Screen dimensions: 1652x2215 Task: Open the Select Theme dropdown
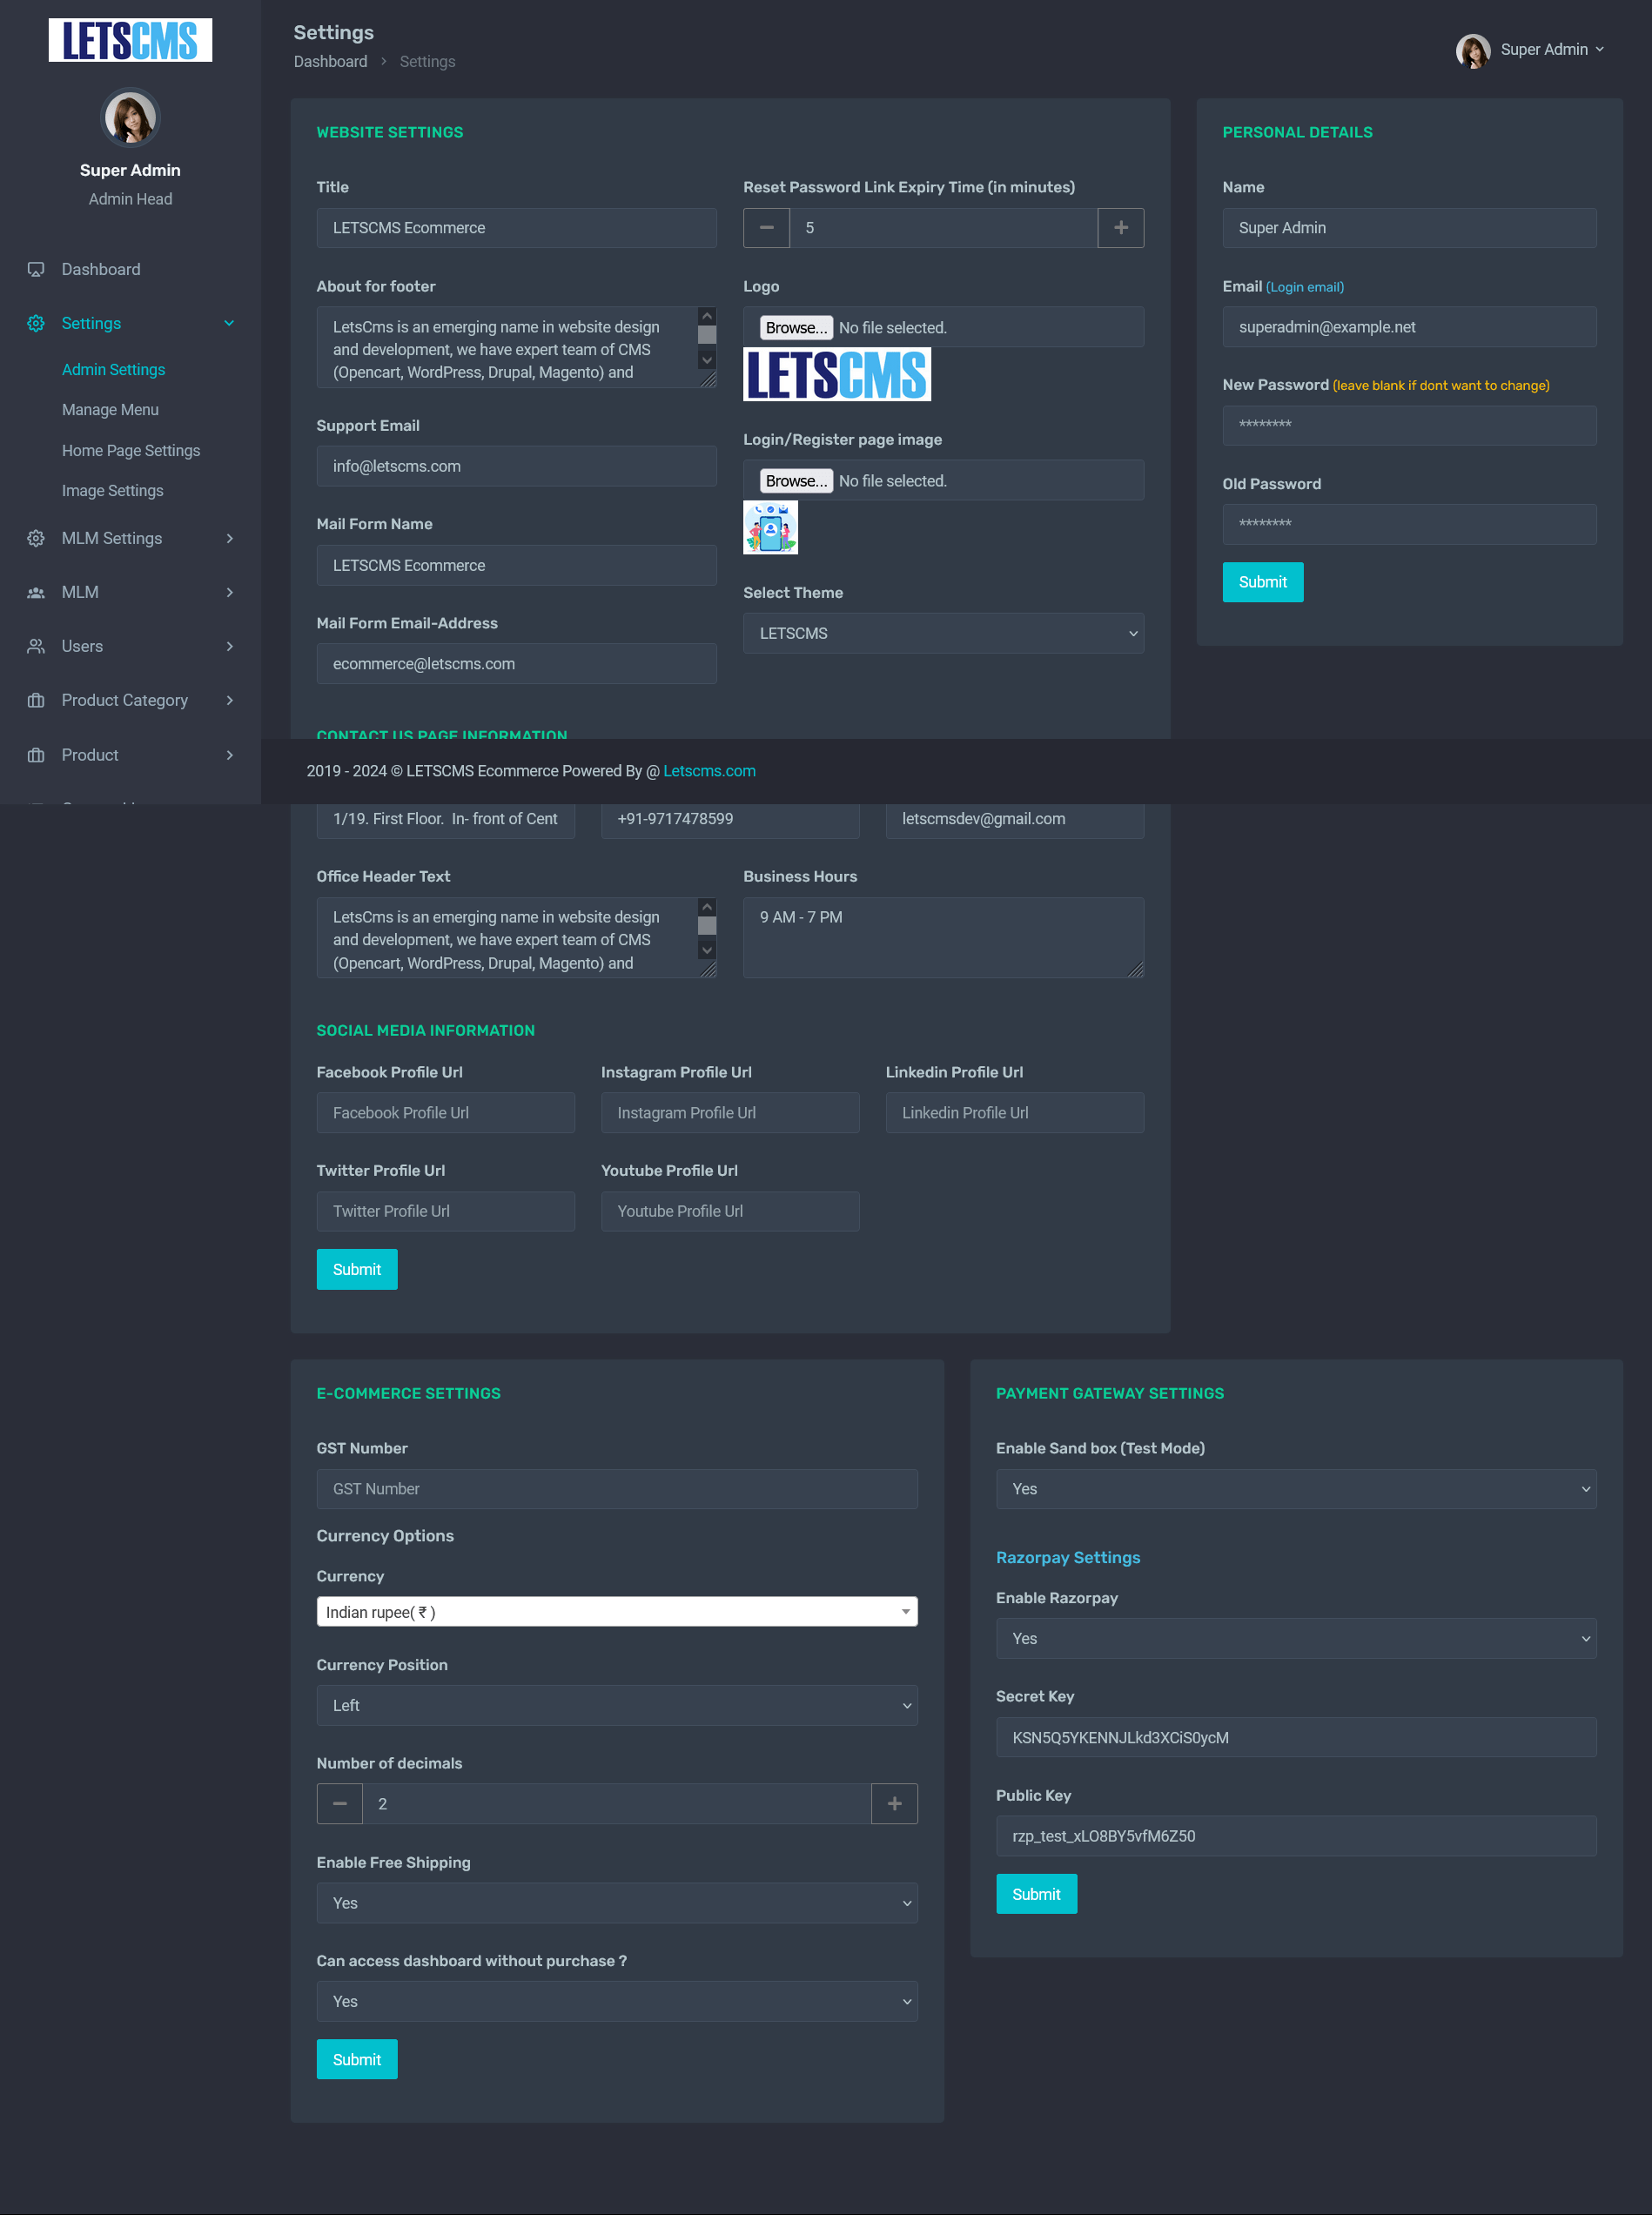[943, 633]
